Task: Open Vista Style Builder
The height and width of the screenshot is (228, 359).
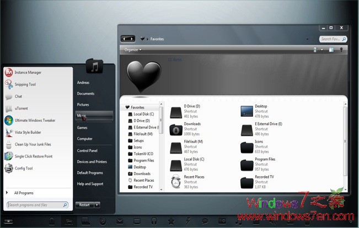Action: click(x=28, y=132)
